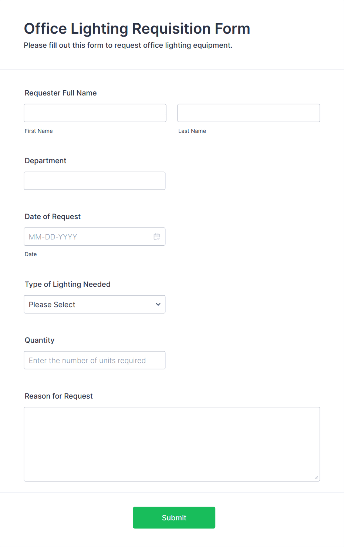Select the Department text field
Image resolution: width=344 pixels, height=547 pixels.
tap(95, 181)
